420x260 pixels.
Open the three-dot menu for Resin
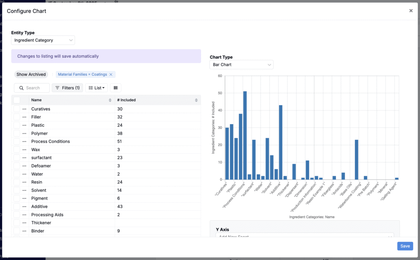point(24,182)
